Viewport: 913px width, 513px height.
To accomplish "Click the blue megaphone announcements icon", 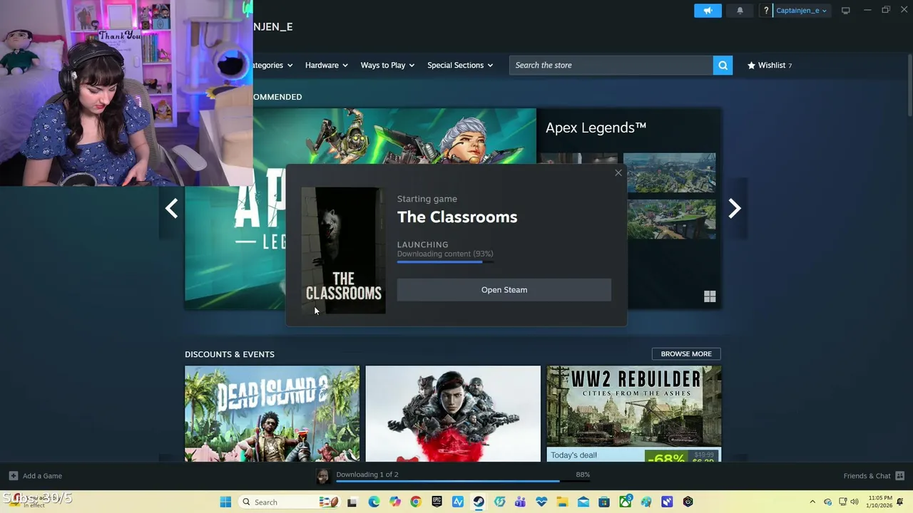I will tap(708, 11).
